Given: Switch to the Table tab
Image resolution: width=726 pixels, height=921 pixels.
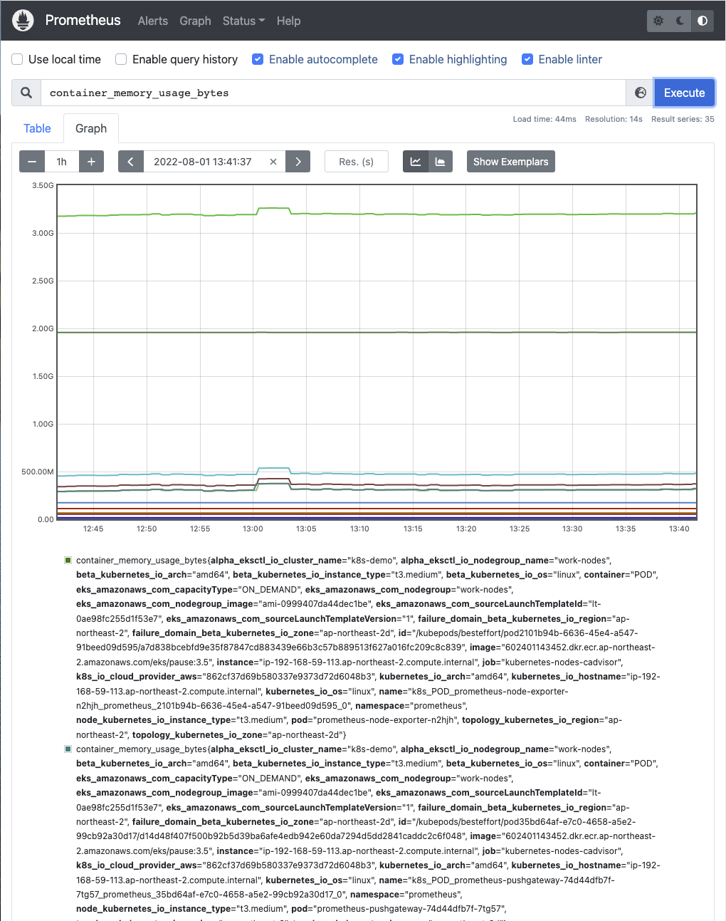Looking at the screenshot, I should (x=37, y=128).
